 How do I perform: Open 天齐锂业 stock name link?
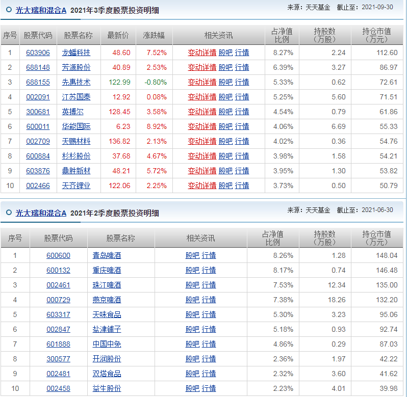[76, 186]
